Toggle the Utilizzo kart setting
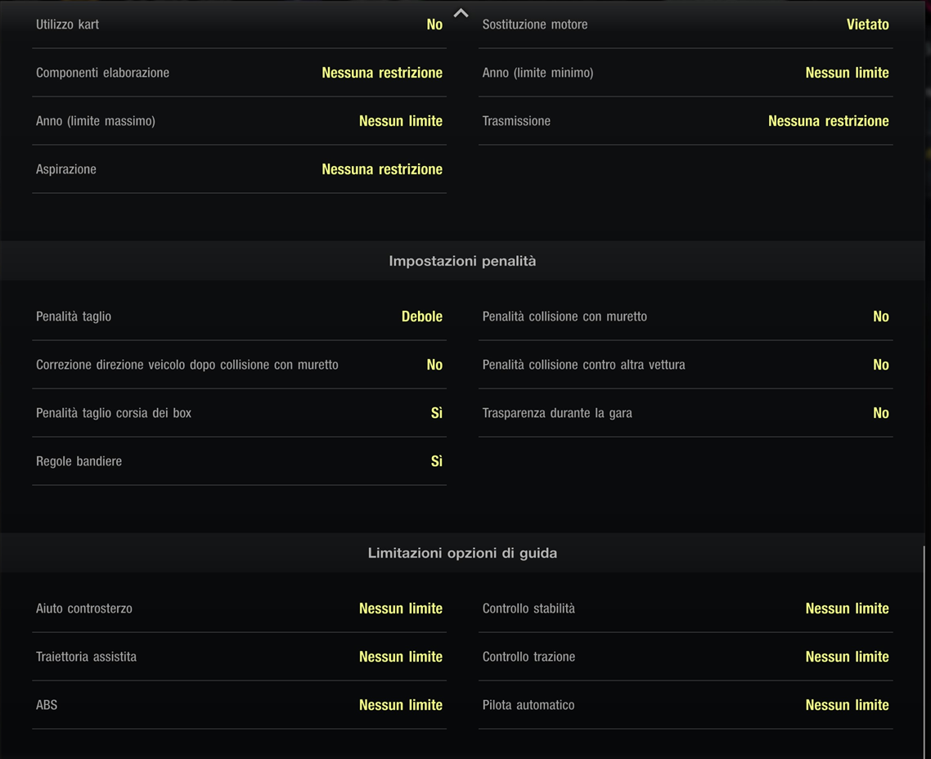The image size is (931, 759). coord(434,25)
